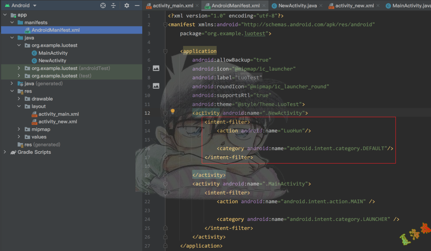Open MainActivity in the project tree
The image size is (431, 251).
(53, 53)
